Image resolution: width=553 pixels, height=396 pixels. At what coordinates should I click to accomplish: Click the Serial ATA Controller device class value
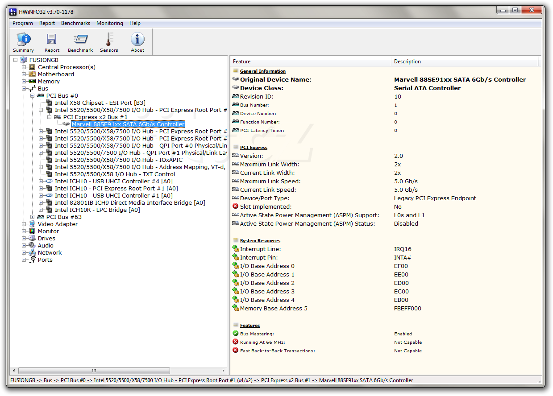pyautogui.click(x=427, y=88)
